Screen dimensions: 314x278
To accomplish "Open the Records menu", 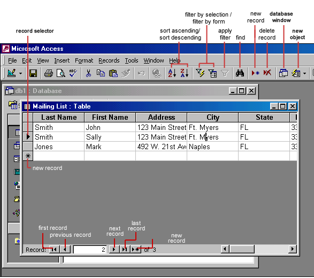I will [x=109, y=60].
